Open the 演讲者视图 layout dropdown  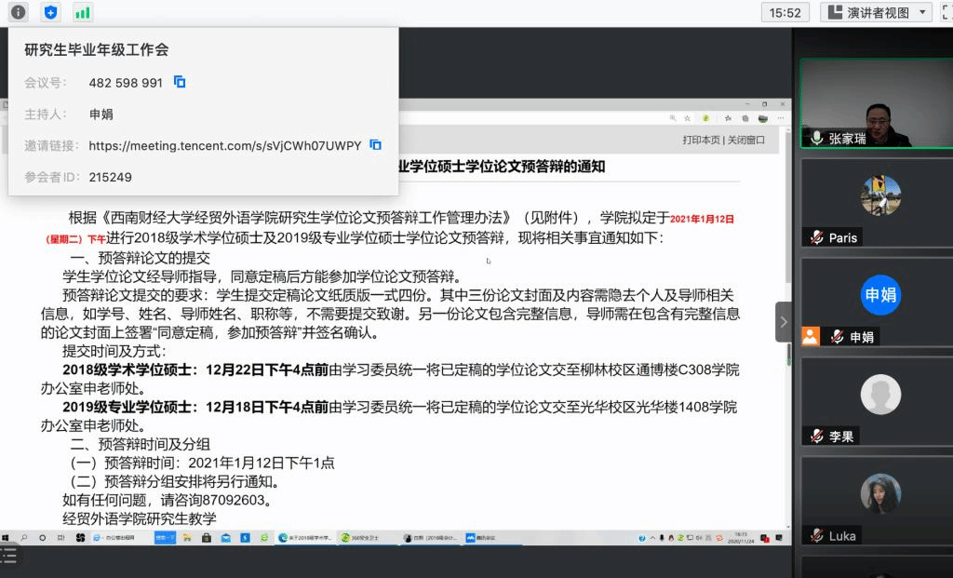tap(876, 12)
